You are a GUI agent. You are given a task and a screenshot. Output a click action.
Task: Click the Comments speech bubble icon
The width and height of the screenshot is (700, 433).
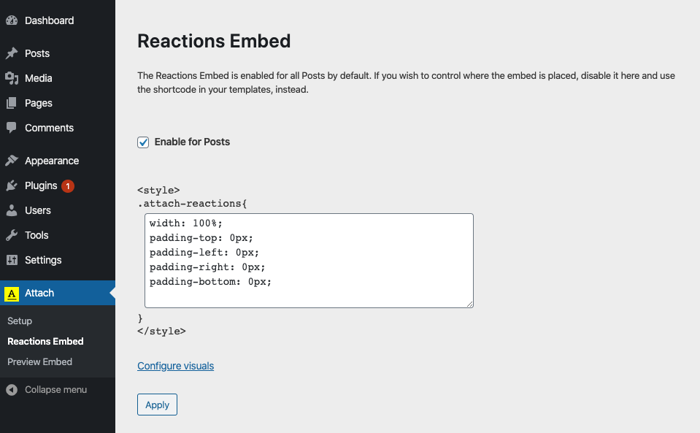click(12, 128)
